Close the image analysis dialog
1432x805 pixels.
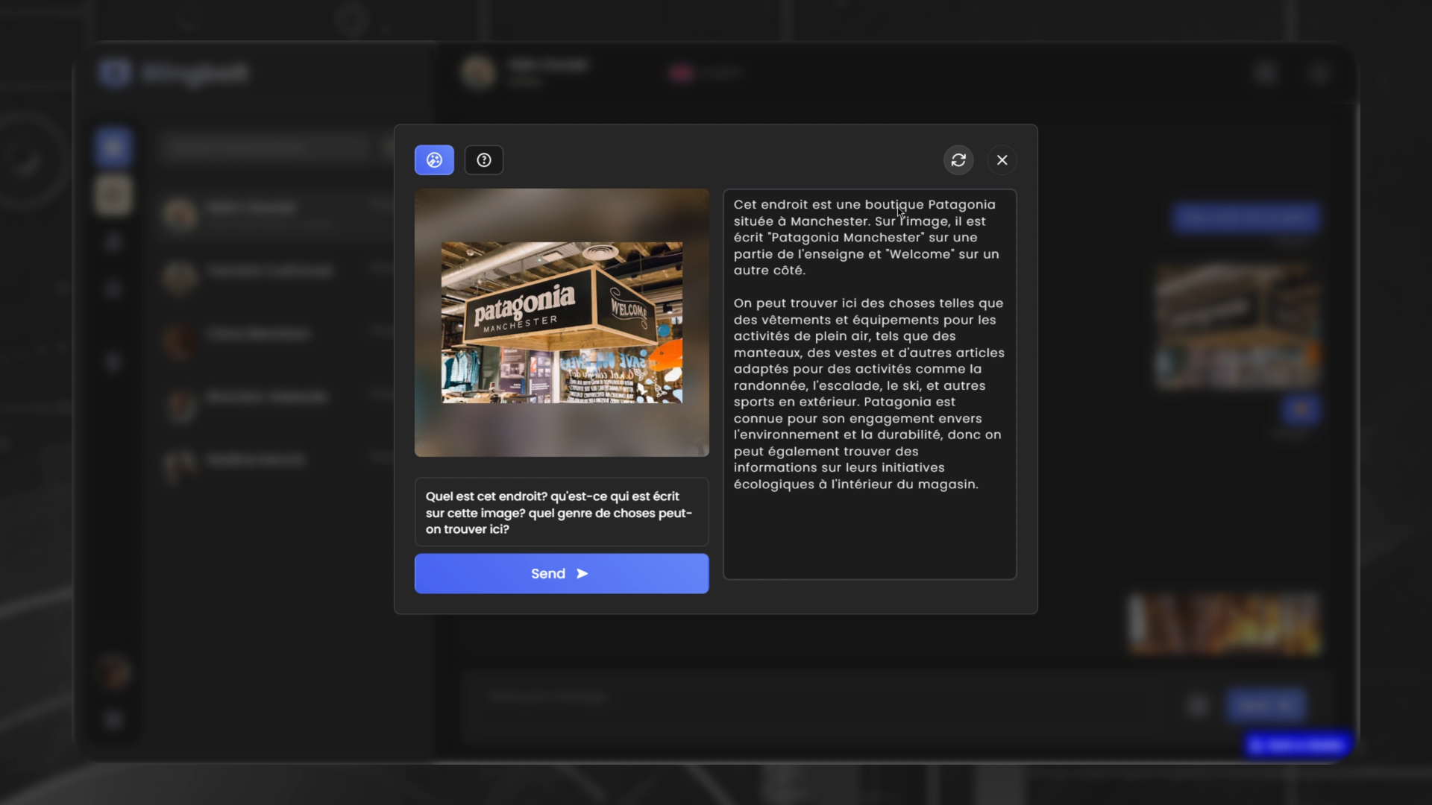coord(1002,160)
